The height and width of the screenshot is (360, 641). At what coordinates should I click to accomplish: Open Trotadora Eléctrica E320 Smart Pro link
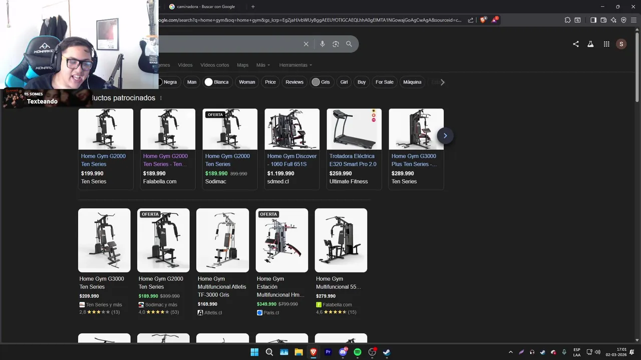point(353,160)
